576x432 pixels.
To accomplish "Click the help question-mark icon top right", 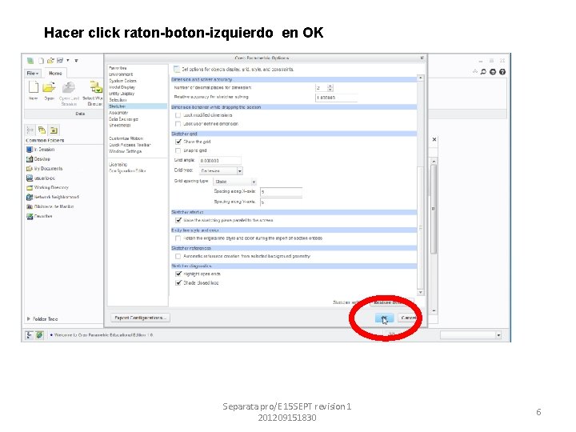I will click(502, 72).
